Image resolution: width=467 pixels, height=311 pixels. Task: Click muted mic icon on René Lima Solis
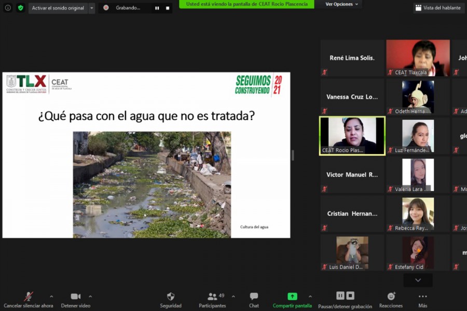(x=325, y=72)
